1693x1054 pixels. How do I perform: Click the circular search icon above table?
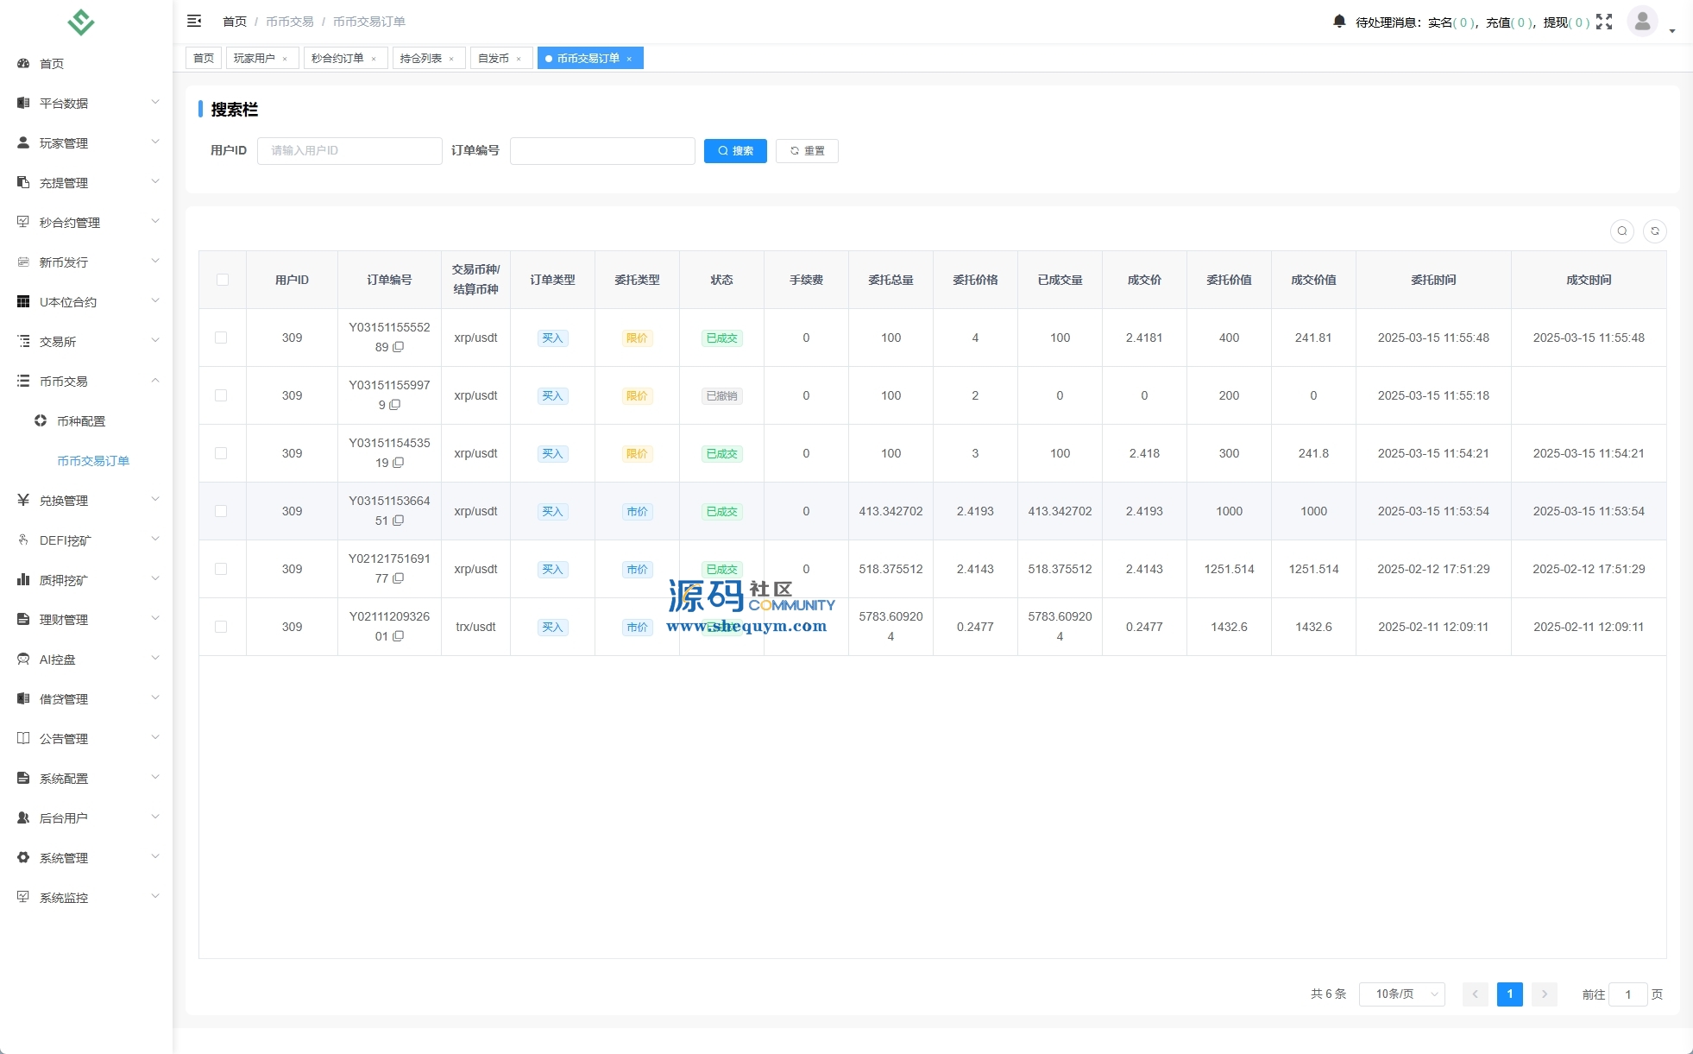point(1621,231)
